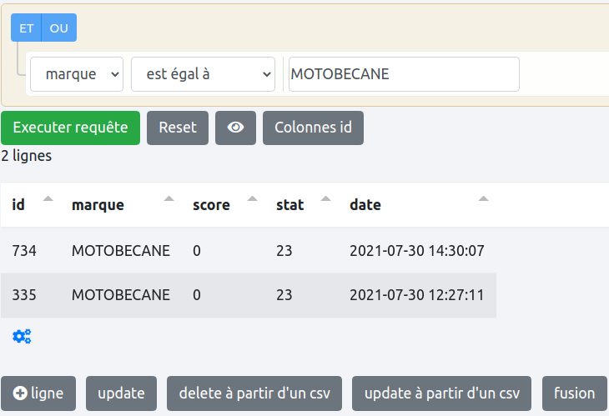Image resolution: width=609 pixels, height=416 pixels.
Task: Select the ET condition toggle
Action: pyautogui.click(x=27, y=28)
